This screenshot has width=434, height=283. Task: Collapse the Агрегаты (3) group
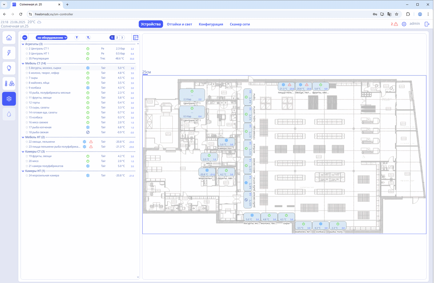[23, 44]
